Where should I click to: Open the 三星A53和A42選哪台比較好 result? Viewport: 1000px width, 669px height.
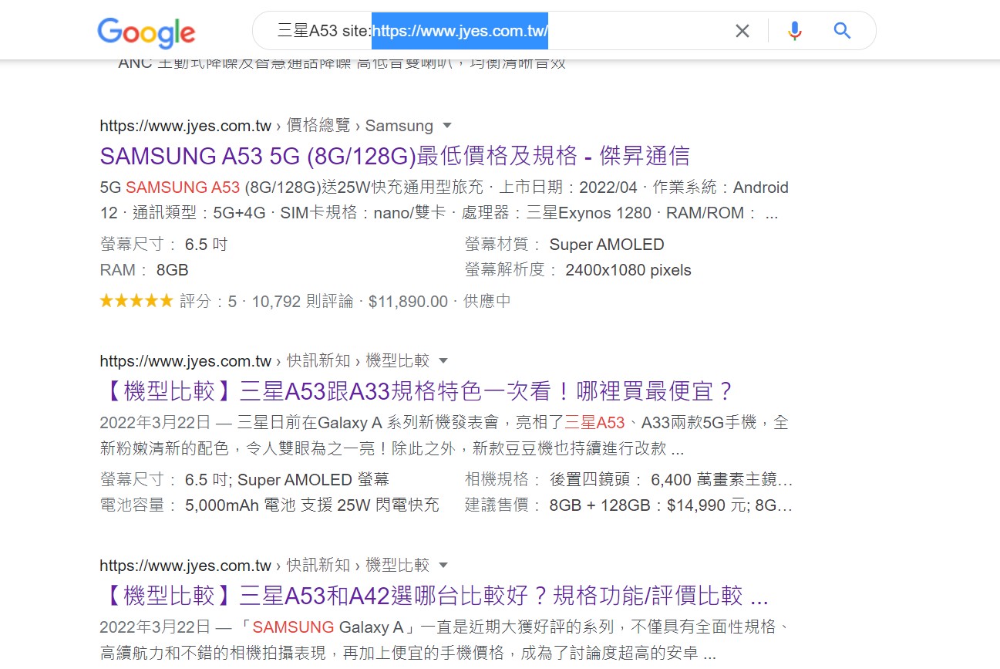tap(434, 596)
